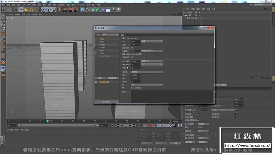
Task: Toggle the Y axis lock
Action: click(48, 10)
